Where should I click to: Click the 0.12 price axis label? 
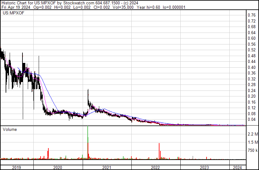coord(252,108)
